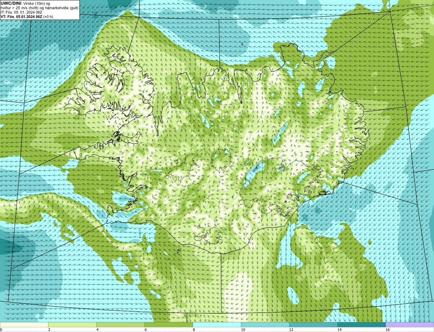Click the '12' scale label
This screenshot has width=434, height=332.
tap(291, 330)
